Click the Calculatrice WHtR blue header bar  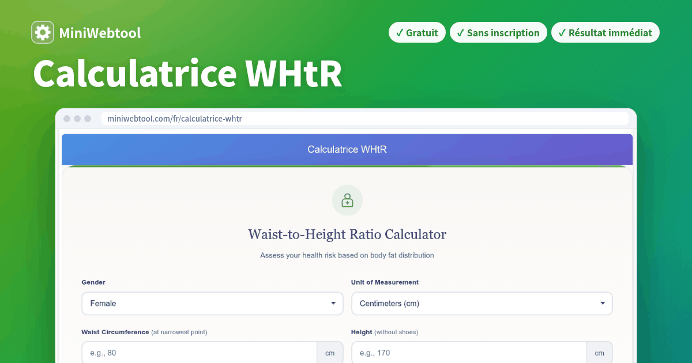(x=347, y=149)
